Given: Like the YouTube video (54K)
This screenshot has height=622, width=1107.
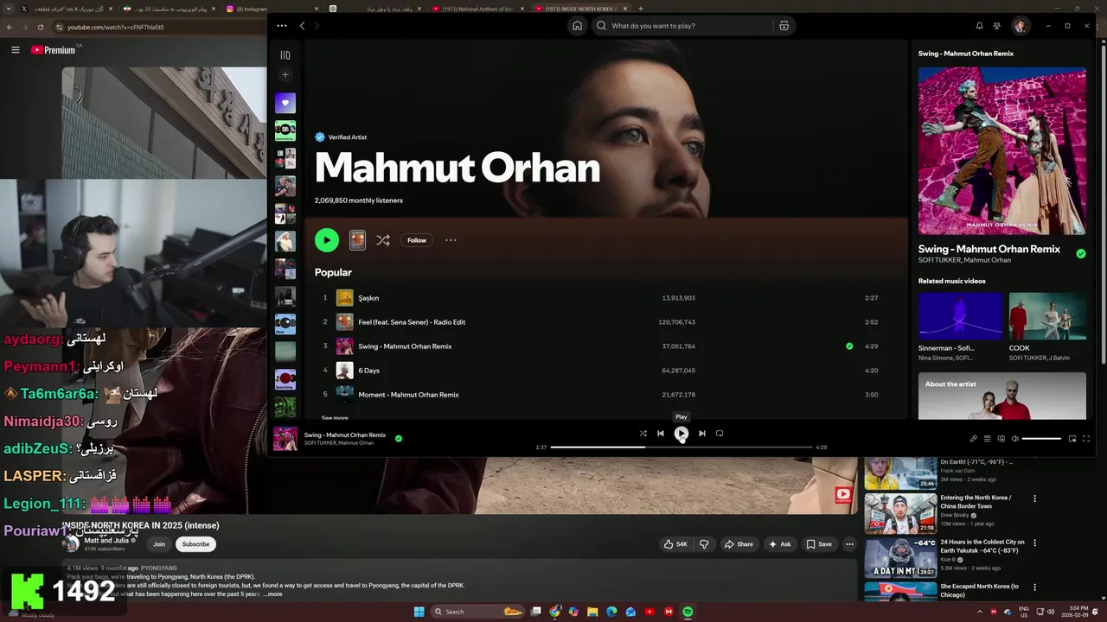Looking at the screenshot, I should (675, 544).
